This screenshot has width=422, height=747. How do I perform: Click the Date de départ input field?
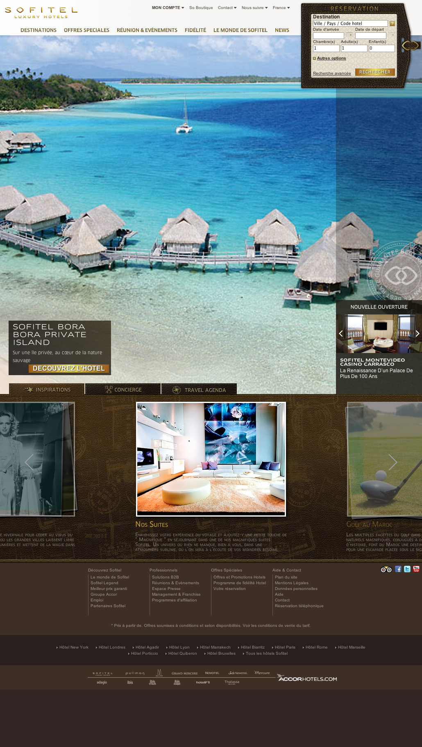tap(371, 36)
